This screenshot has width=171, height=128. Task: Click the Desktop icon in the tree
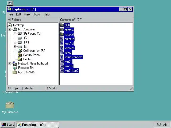[x=10, y=25]
